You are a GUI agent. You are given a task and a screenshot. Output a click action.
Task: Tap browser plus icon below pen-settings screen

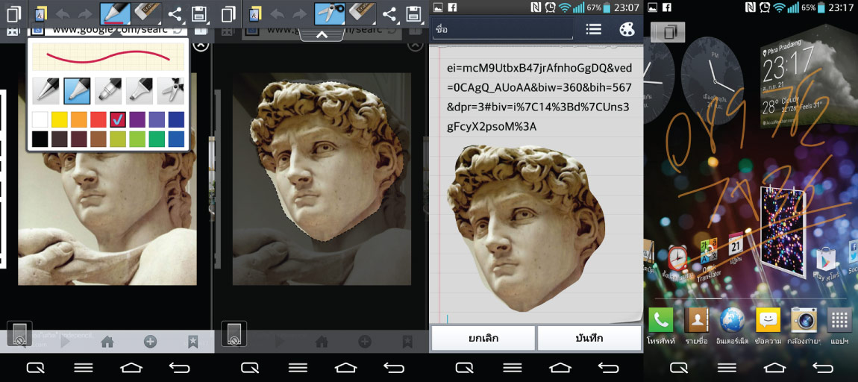click(x=150, y=342)
